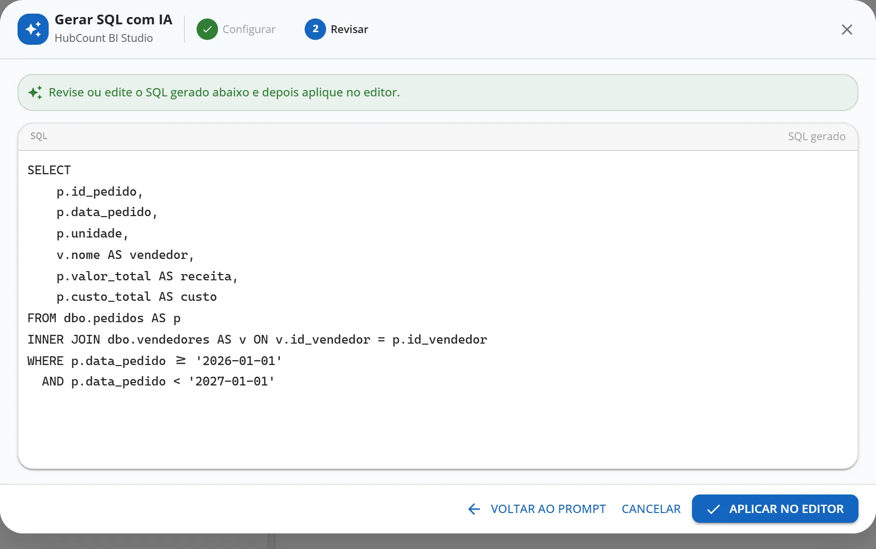Image resolution: width=876 pixels, height=549 pixels.
Task: Click the AI sparkle logo icon
Action: click(33, 29)
